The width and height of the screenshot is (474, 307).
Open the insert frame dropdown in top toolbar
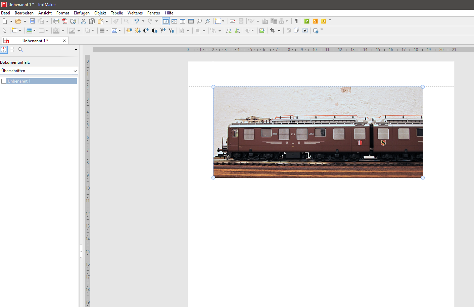[223, 21]
